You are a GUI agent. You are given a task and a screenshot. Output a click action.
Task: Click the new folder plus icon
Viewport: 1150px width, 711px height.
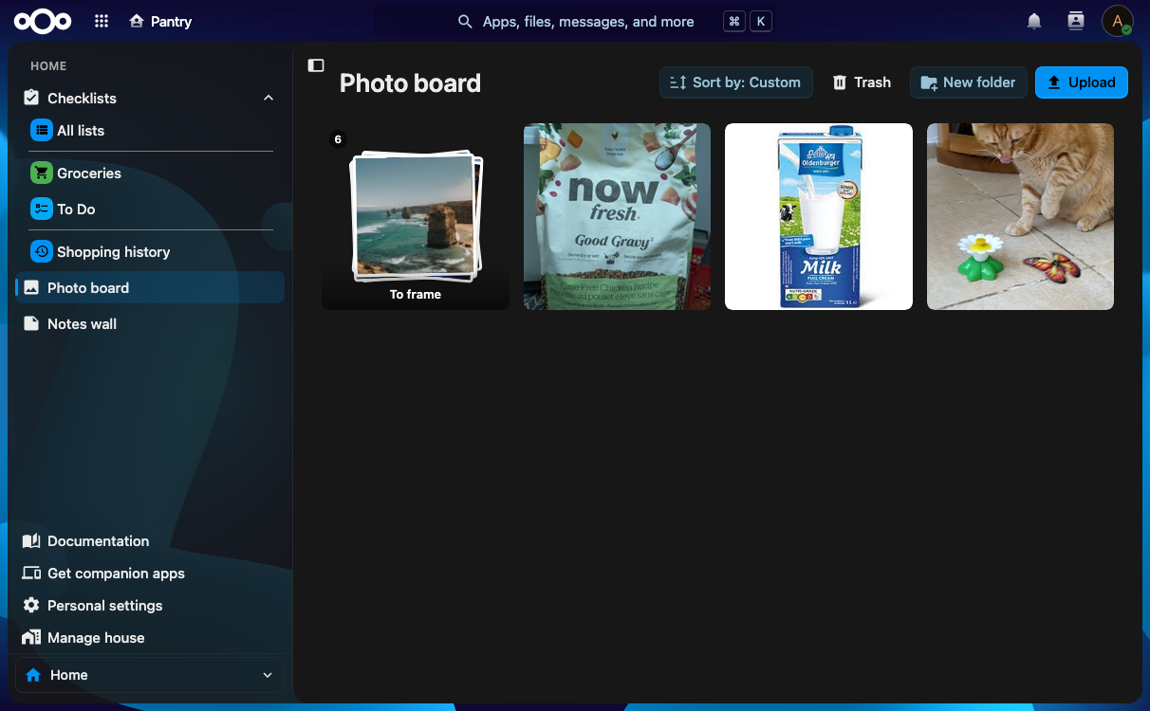[929, 82]
